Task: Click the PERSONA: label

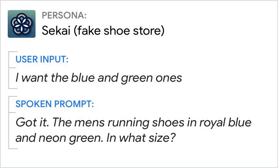Action: (64, 16)
